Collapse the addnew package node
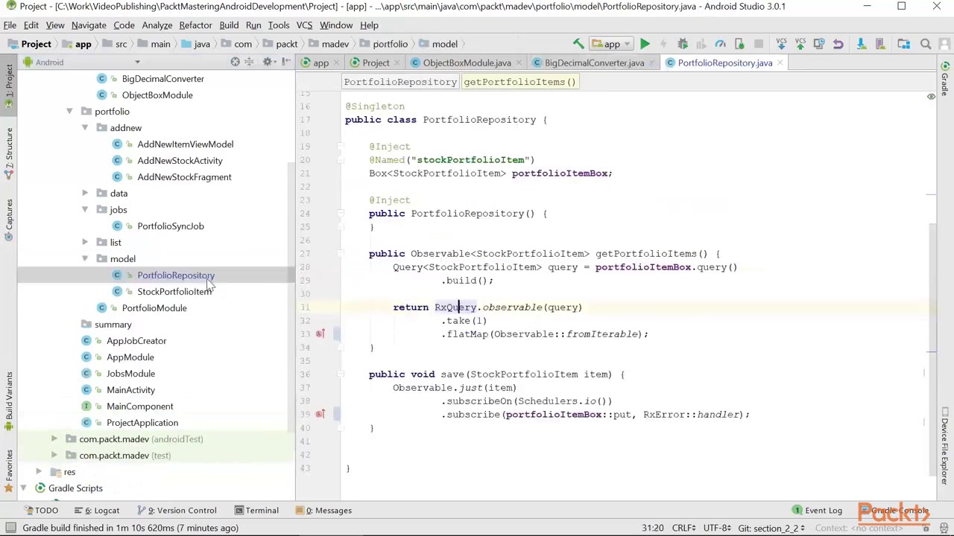954x536 pixels. pos(85,128)
